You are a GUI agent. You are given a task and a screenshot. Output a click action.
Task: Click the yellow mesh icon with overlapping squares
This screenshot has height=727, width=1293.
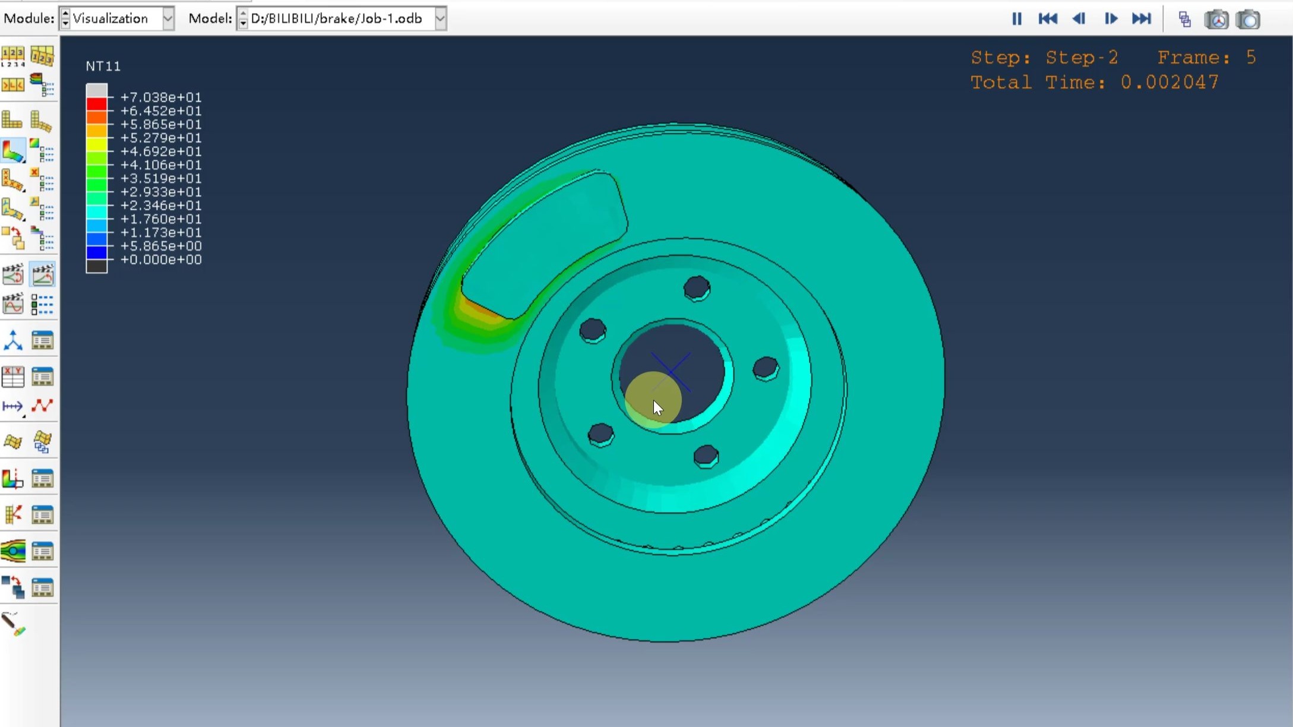coord(42,442)
